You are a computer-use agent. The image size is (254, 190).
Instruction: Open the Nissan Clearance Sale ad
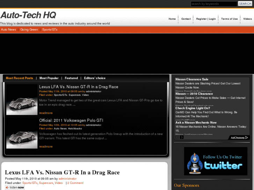[192, 79]
